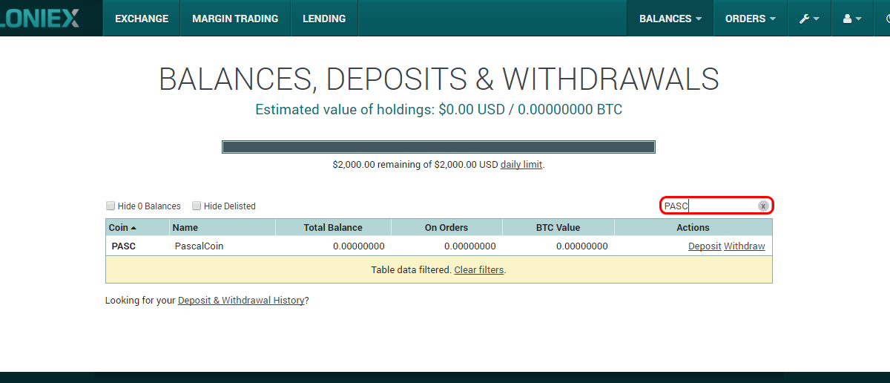Open Deposit & Withdrawal History link
This screenshot has width=890, height=383.
coord(241,301)
